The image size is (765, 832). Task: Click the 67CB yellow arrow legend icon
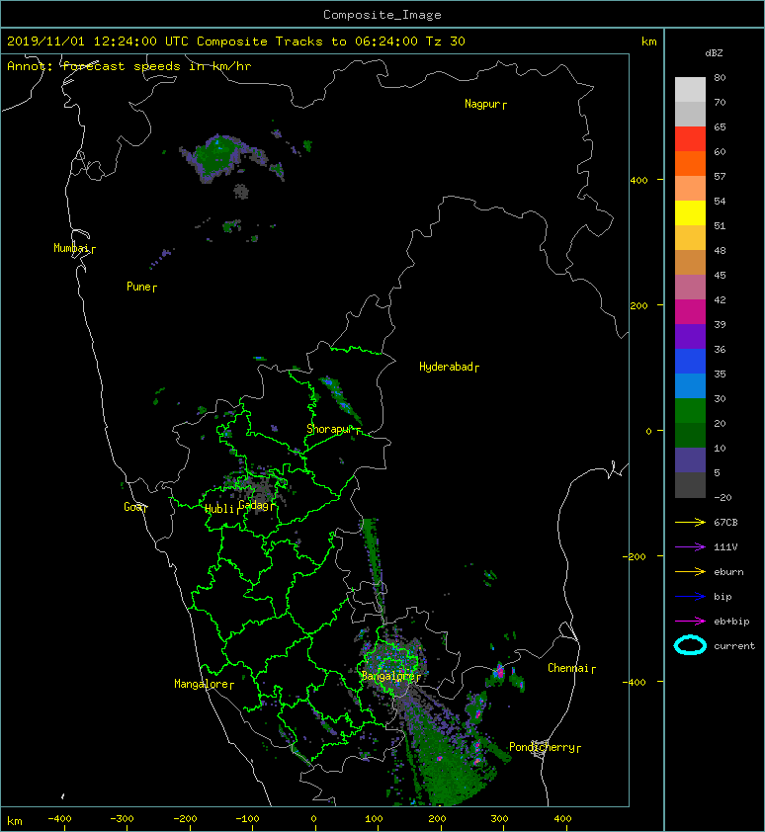click(x=690, y=523)
